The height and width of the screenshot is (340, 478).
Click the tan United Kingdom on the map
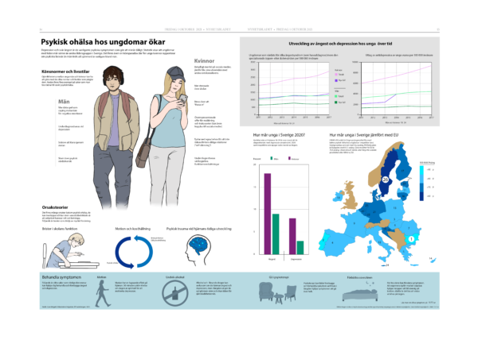click(x=351, y=195)
